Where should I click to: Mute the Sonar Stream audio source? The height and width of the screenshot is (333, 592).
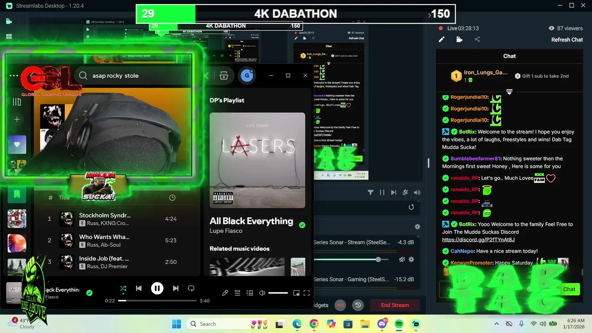402,259
